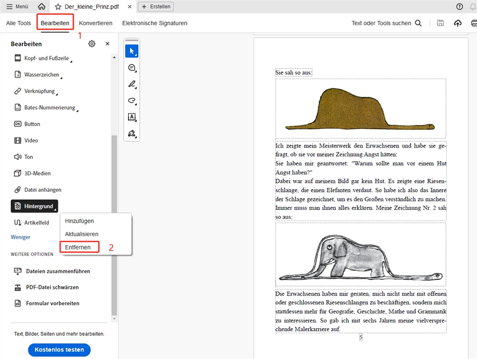Open Elektronische Signaturen tab
This screenshot has width=477, height=359.
[x=154, y=23]
